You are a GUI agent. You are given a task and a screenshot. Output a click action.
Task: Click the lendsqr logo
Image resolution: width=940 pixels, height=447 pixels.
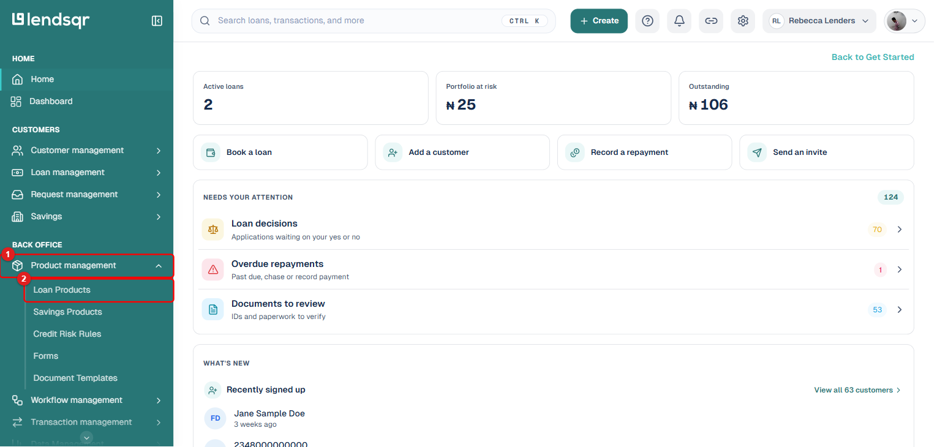click(51, 20)
